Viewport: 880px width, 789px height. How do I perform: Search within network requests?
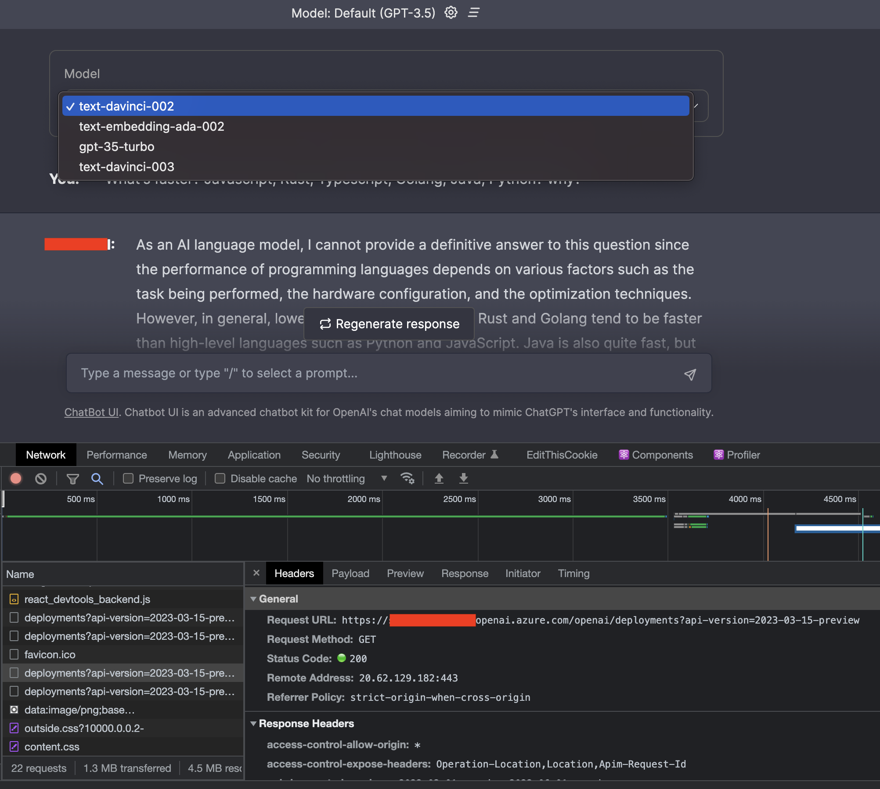point(97,478)
